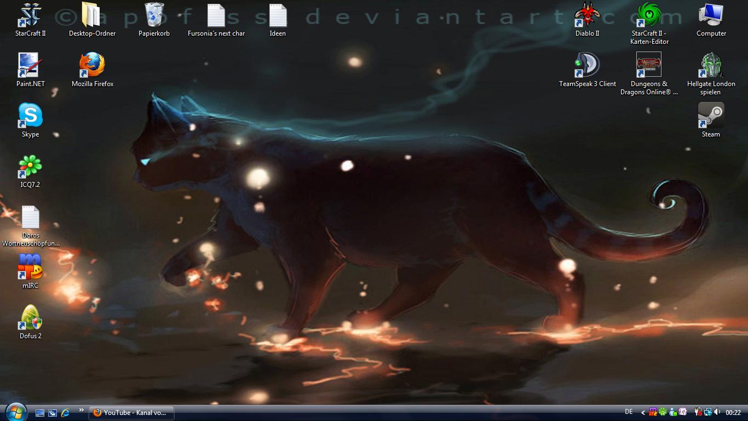Open ICQ flower tray icon
748x421 pixels.
tap(663, 412)
